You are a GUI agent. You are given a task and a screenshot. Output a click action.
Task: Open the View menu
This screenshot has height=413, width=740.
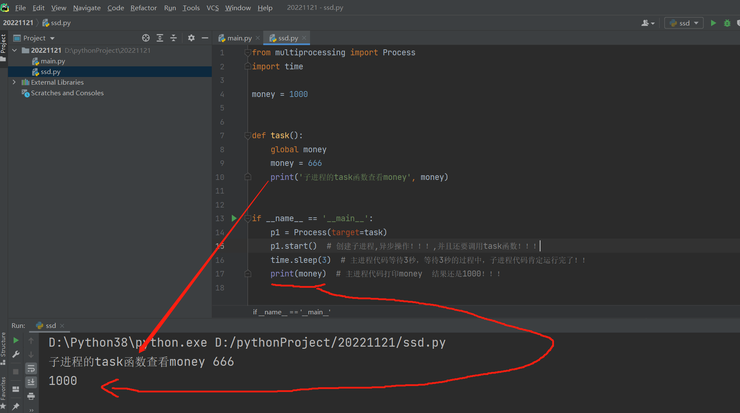[x=59, y=8]
